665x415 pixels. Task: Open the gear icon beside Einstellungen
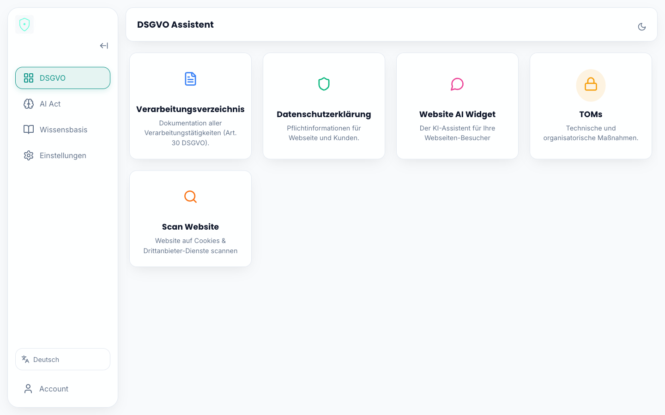29,155
